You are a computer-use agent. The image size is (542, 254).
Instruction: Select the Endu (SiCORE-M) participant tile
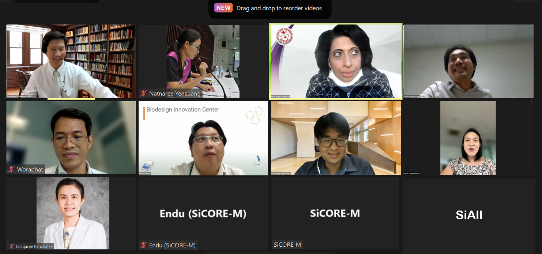click(x=203, y=214)
